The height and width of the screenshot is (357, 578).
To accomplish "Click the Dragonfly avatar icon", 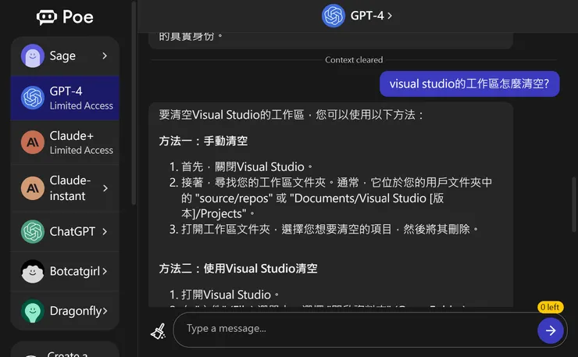I will (33, 311).
